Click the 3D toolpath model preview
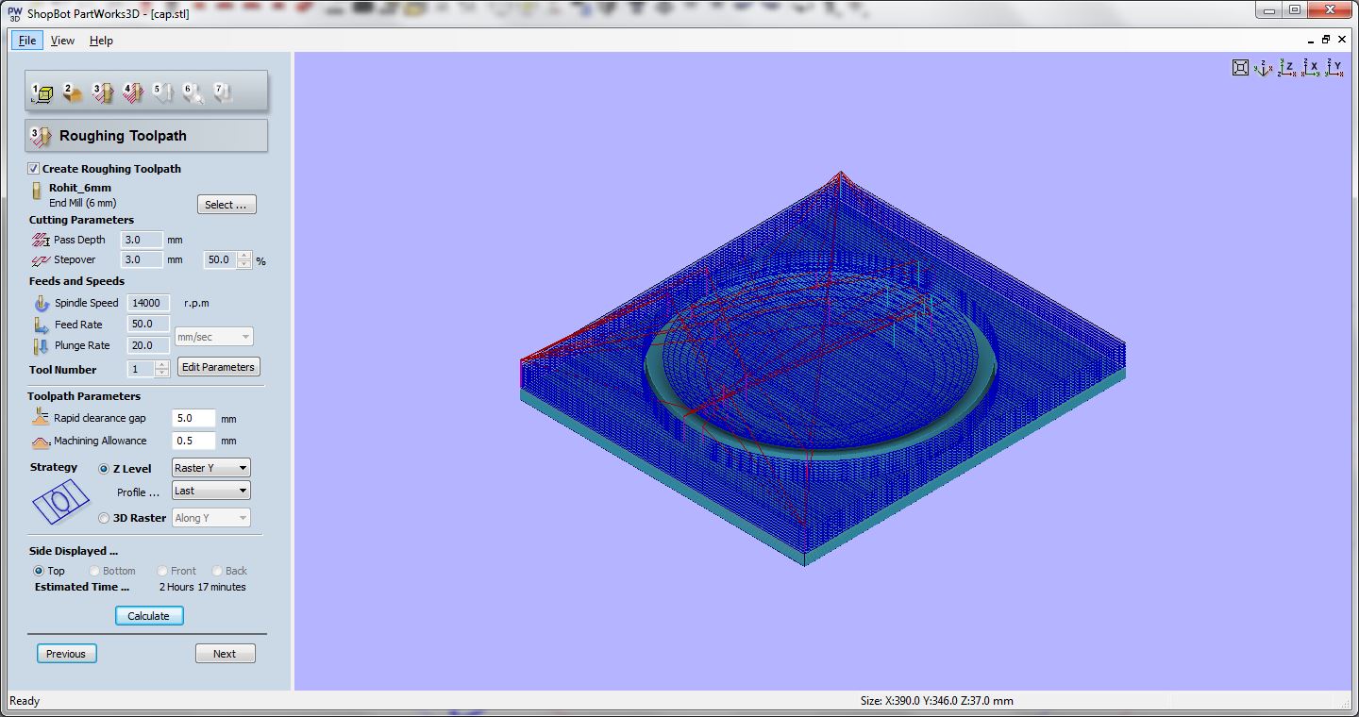 [x=822, y=369]
